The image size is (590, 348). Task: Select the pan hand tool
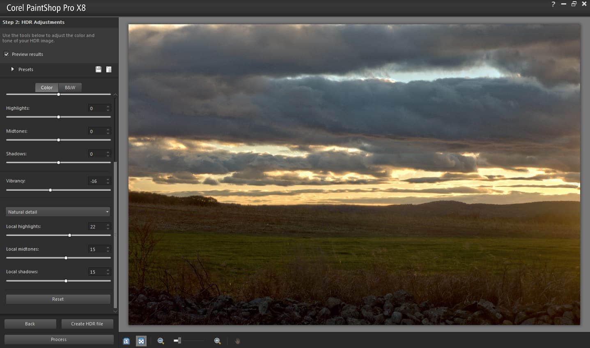click(x=237, y=341)
